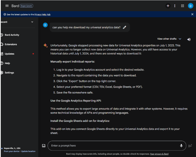Screen dimensions: 196x157
Task: Click step 3 about the "Export" button
Action: (86, 81)
